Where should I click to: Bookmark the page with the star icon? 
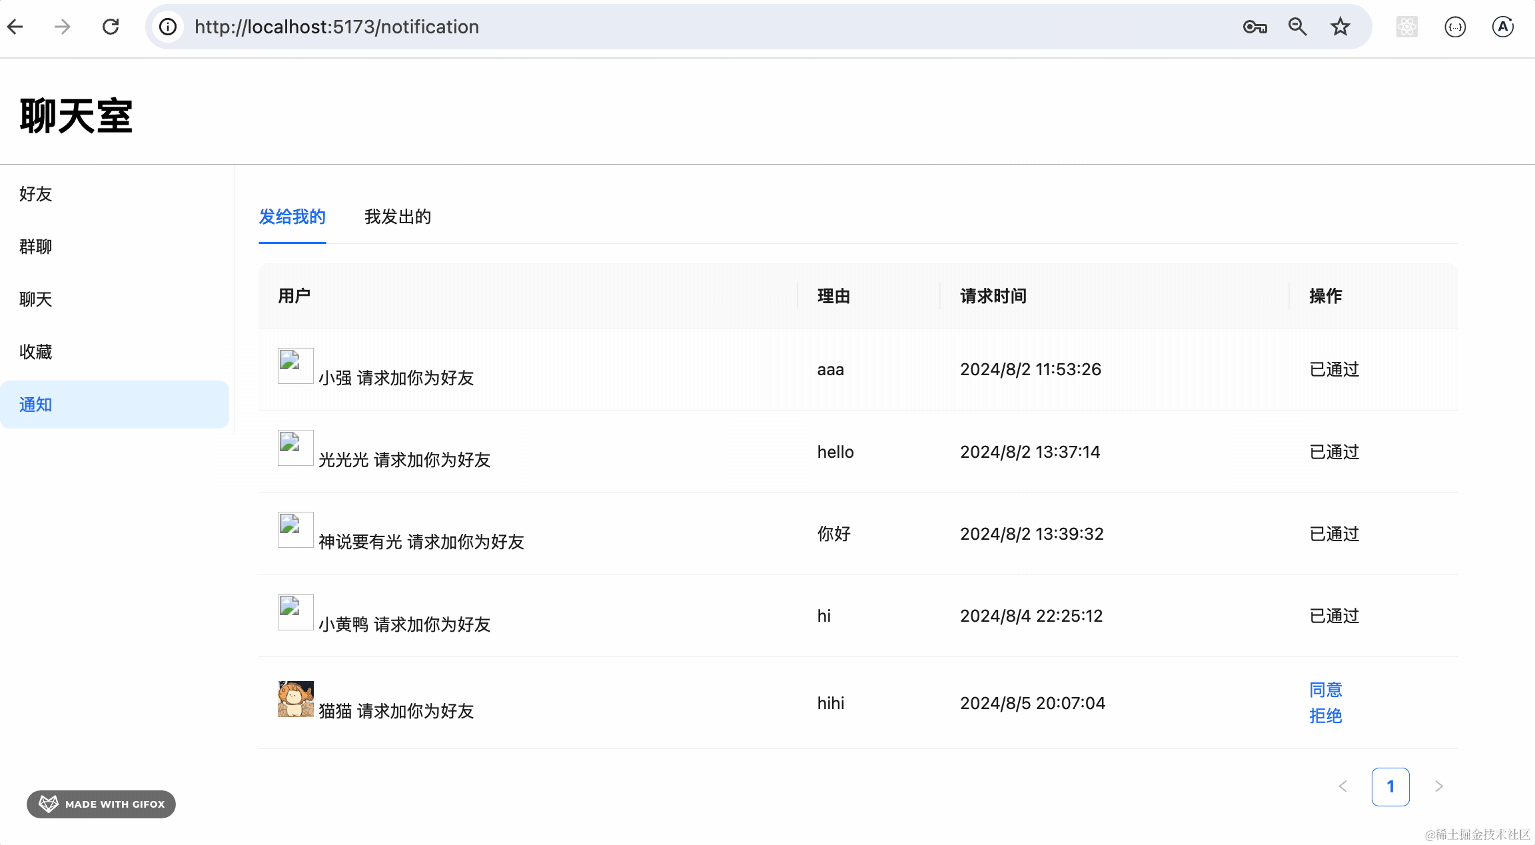point(1340,27)
